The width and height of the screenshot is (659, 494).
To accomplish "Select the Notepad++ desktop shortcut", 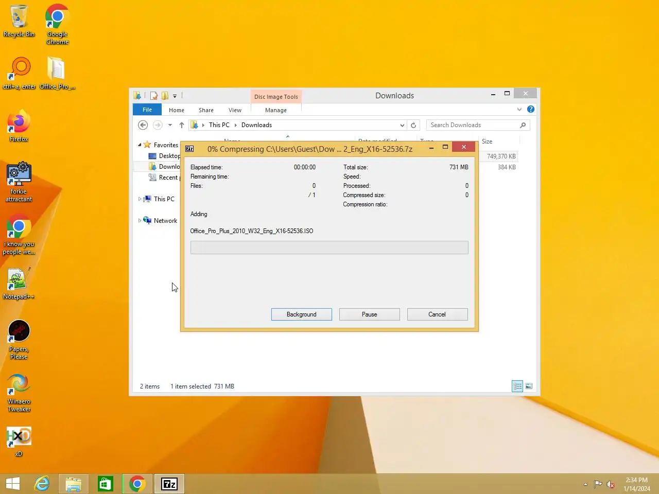I will click(19, 284).
